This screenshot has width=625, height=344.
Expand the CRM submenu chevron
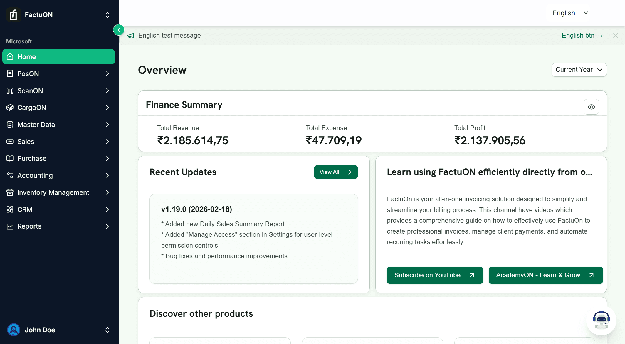point(107,209)
